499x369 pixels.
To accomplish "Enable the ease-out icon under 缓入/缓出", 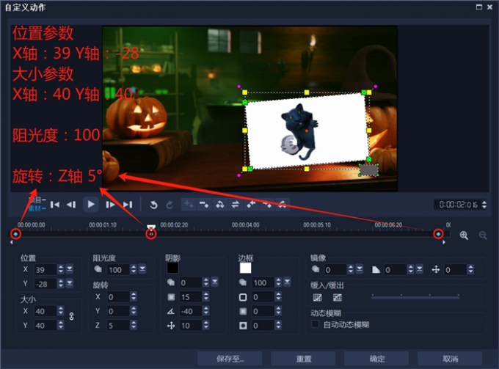I will [x=337, y=298].
